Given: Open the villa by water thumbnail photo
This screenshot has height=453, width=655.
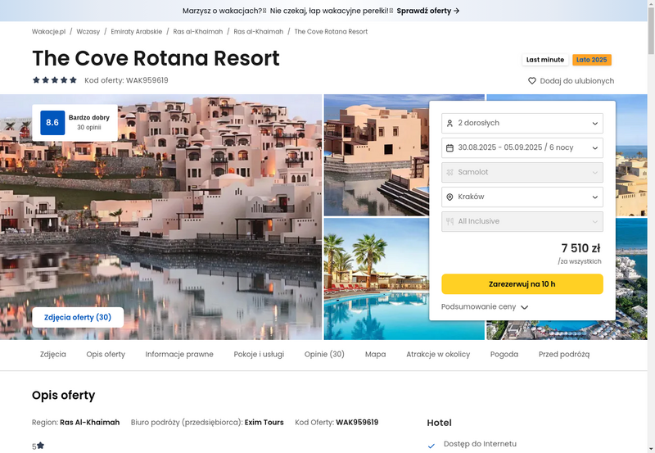Looking at the screenshot, I should point(376,155).
